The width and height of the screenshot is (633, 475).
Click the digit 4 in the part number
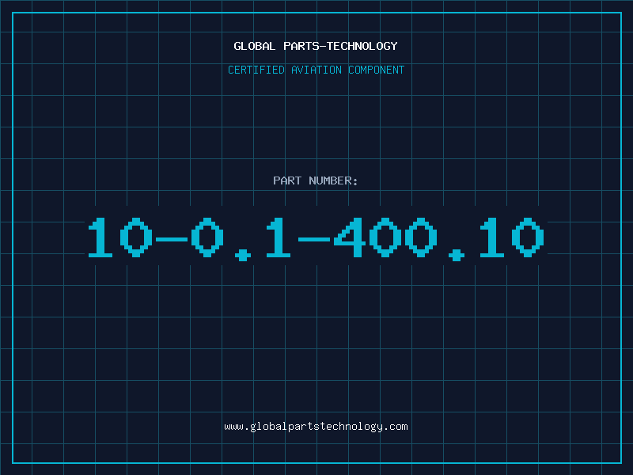[350, 237]
